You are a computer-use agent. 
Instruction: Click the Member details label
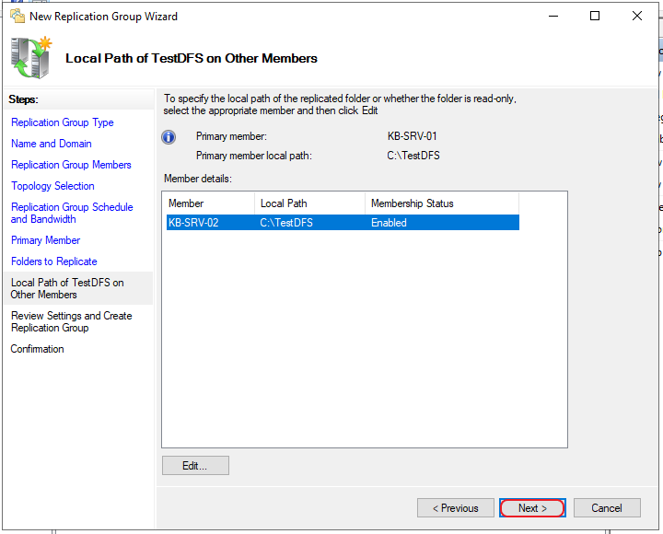coord(198,179)
